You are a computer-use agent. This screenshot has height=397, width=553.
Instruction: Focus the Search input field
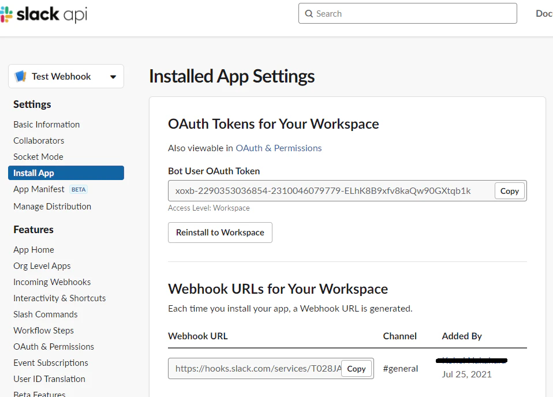[408, 13]
